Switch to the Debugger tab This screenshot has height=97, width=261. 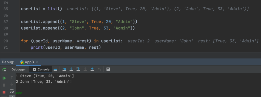pyautogui.click(x=19, y=69)
